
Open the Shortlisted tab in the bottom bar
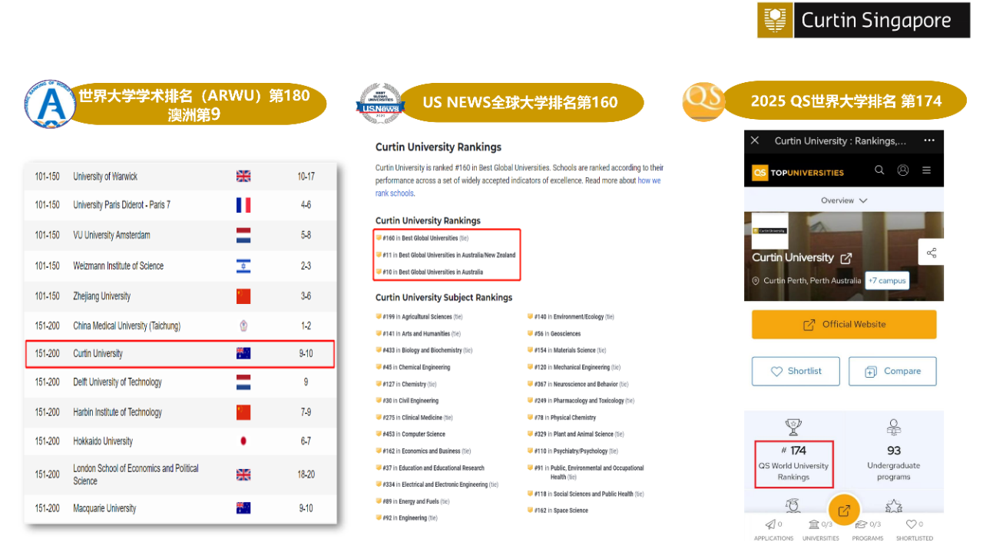click(x=914, y=529)
